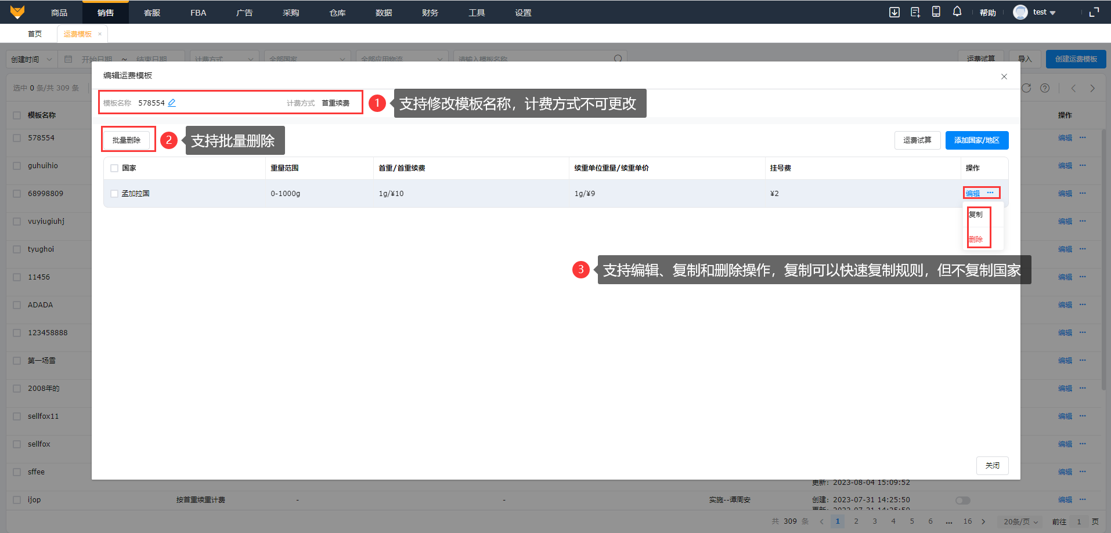
Task: Expand the 20条/页 page size dropdown
Action: point(1020,521)
